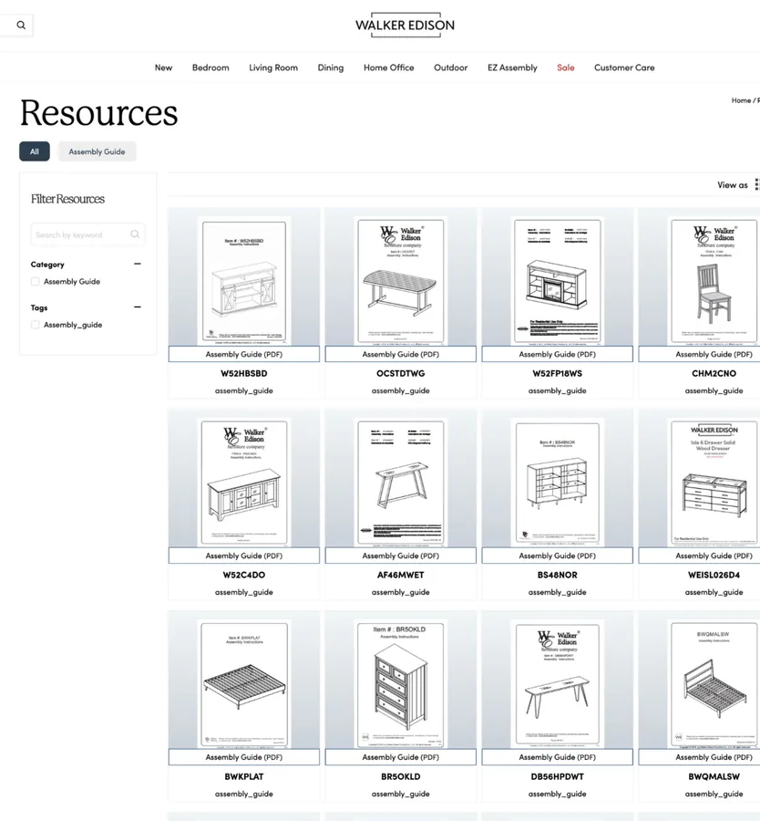Select the All filter tab
This screenshot has width=760, height=821.
pyautogui.click(x=35, y=151)
